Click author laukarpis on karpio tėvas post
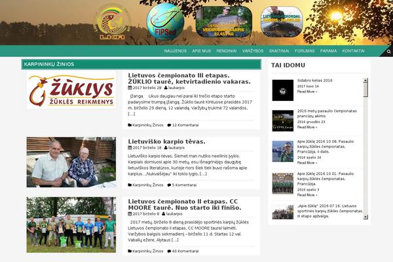Screen dimensions: 393x262 176,147
